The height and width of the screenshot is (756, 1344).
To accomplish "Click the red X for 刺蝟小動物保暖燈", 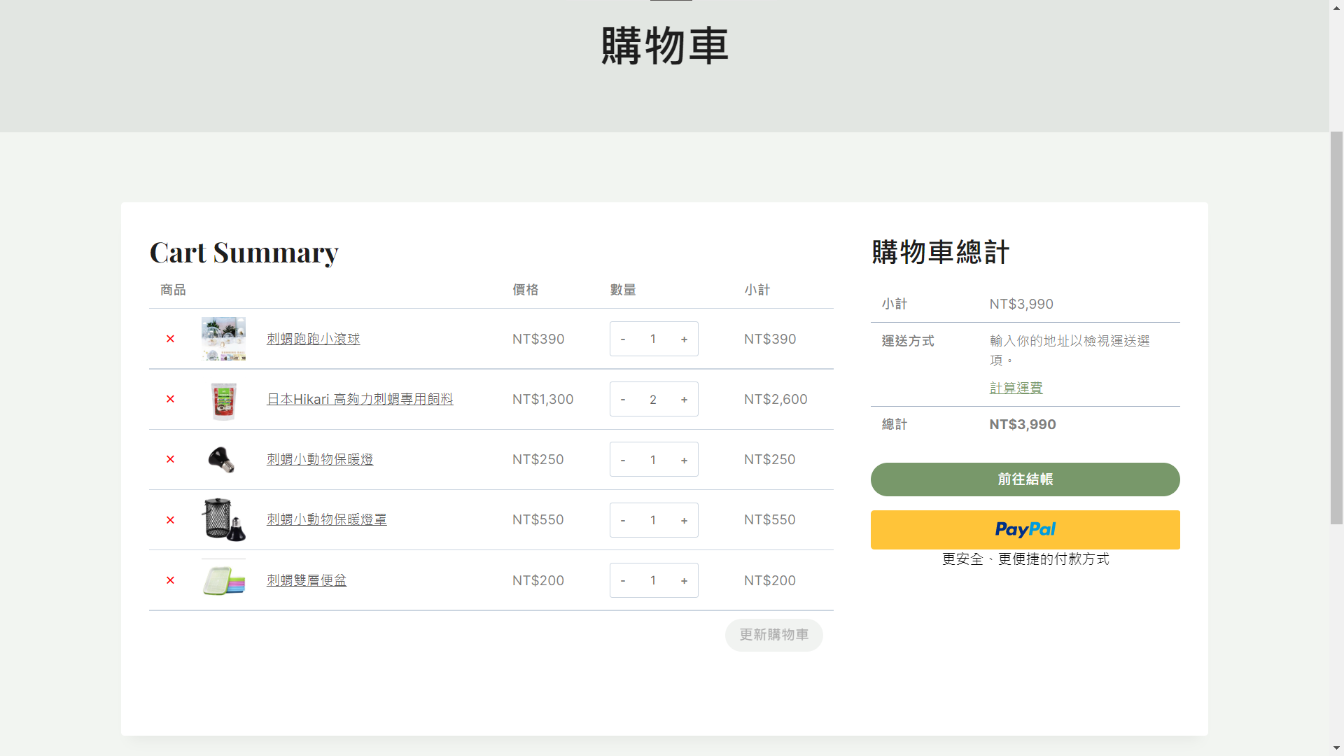I will tap(170, 459).
